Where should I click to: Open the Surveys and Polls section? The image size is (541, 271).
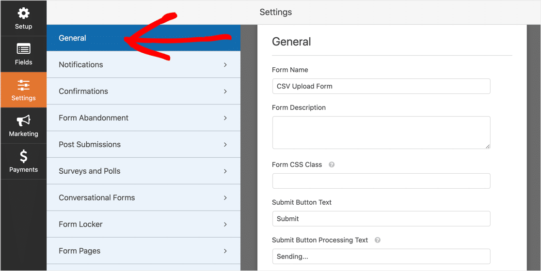click(x=143, y=171)
